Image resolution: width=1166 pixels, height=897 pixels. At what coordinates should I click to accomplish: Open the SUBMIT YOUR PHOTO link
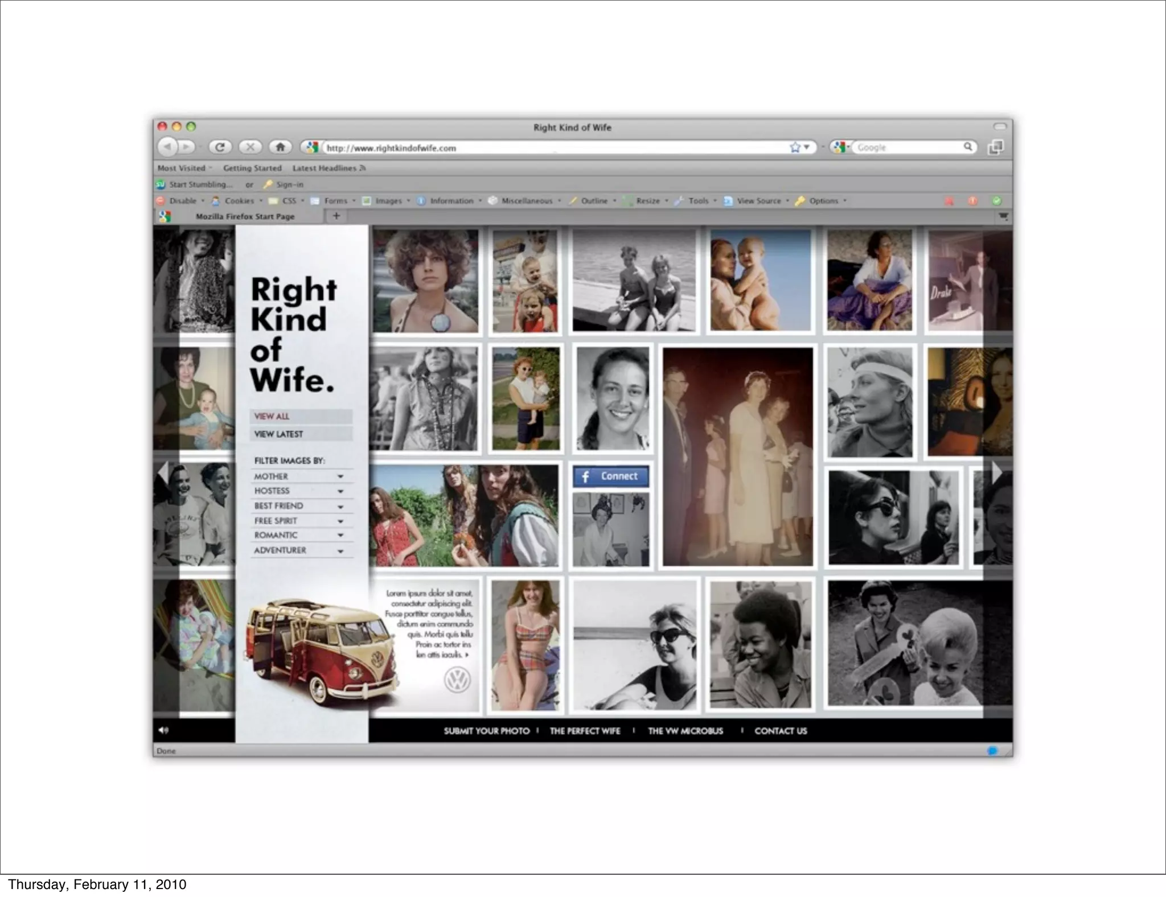486,731
